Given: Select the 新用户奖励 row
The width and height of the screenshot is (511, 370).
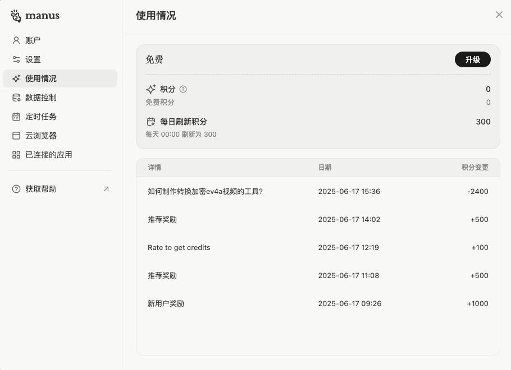Looking at the screenshot, I should [318, 303].
